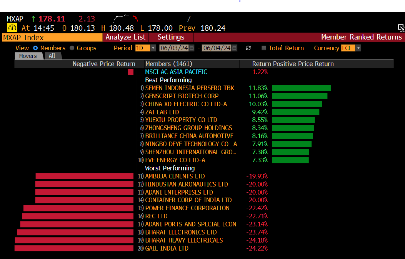Click the red bar for AMBUJA CEMENTS LTD
The width and height of the screenshot is (405, 259).
tap(85, 176)
